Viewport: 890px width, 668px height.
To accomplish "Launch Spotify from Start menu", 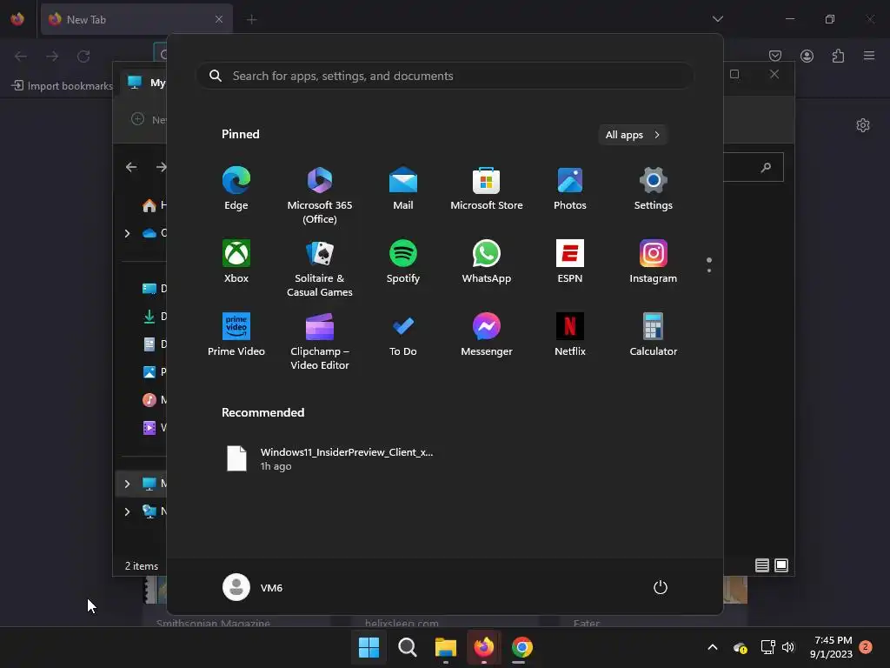I will [403, 262].
